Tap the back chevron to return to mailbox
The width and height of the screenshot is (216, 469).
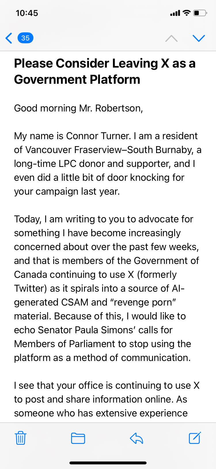click(x=9, y=38)
